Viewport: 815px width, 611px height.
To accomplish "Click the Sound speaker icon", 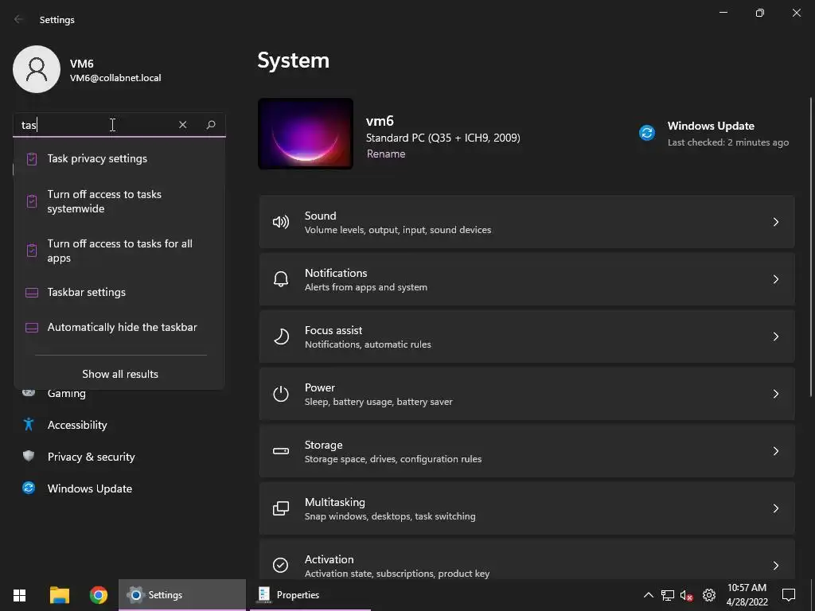I will (281, 222).
